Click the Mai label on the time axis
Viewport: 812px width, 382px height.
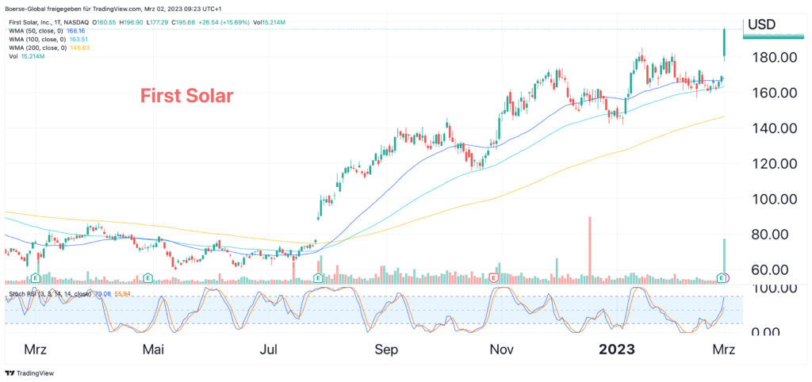coord(152,350)
